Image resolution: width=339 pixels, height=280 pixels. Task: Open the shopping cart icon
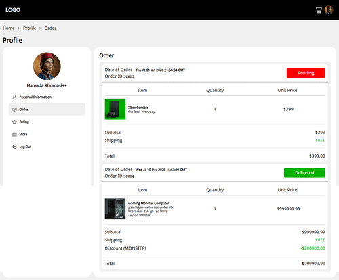tap(319, 10)
